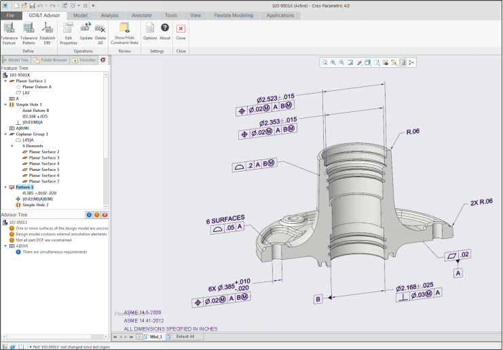This screenshot has height=350, width=503.
Task: Open the Display Style cube dropdown
Action: (x=368, y=62)
